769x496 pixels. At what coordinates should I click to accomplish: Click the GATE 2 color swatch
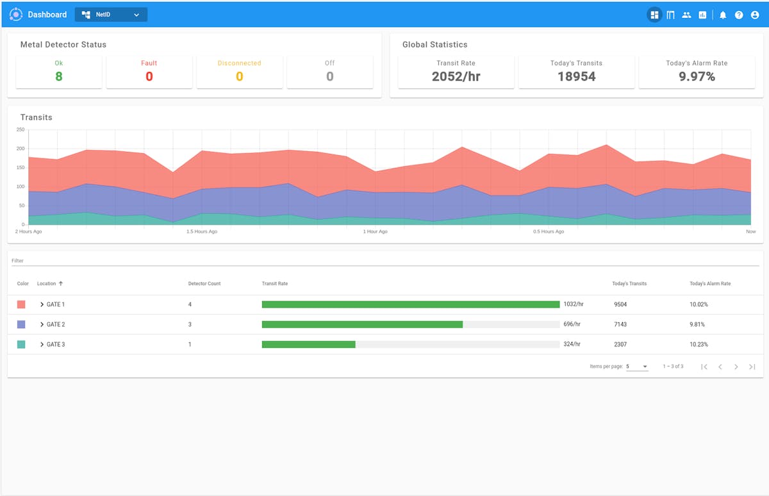(x=21, y=324)
